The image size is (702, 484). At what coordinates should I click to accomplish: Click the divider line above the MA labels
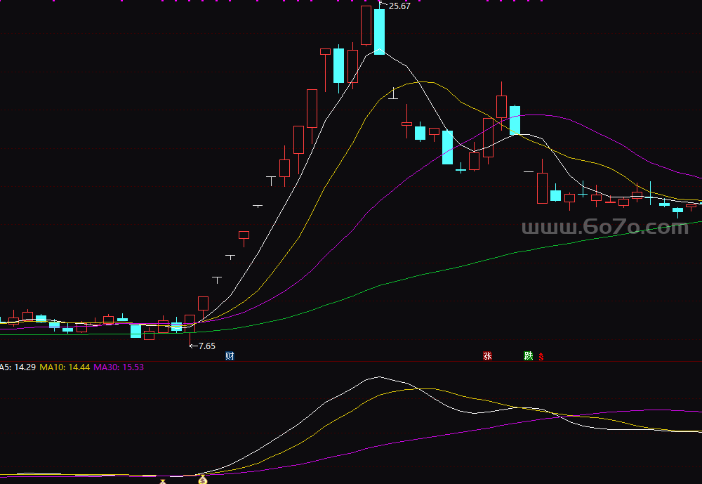351,362
